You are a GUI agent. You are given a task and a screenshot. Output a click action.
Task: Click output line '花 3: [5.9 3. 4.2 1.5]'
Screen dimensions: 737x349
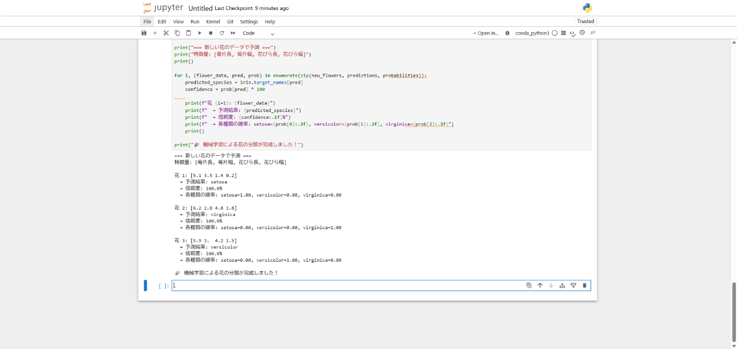pos(205,241)
